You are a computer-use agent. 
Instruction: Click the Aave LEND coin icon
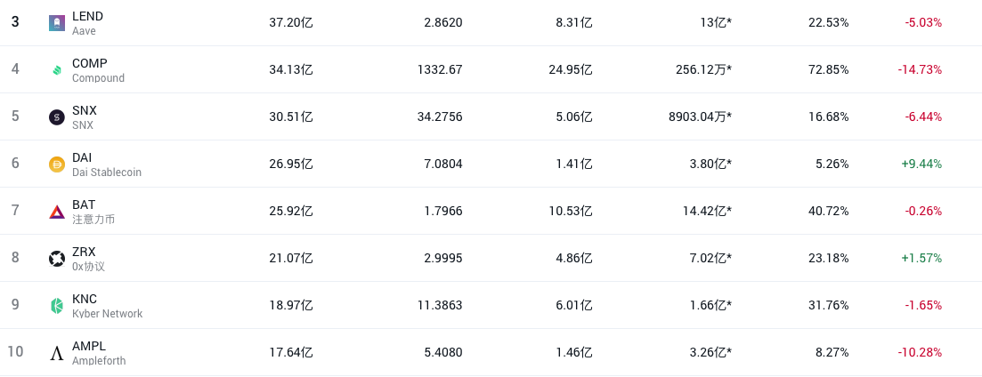(x=57, y=23)
